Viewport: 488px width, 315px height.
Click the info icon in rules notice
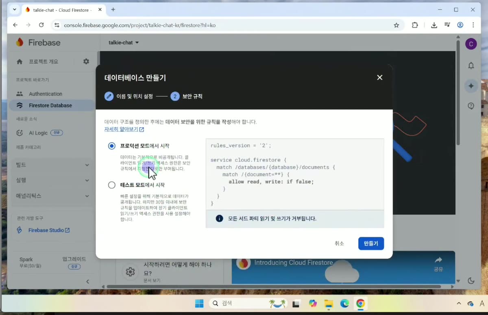219,219
